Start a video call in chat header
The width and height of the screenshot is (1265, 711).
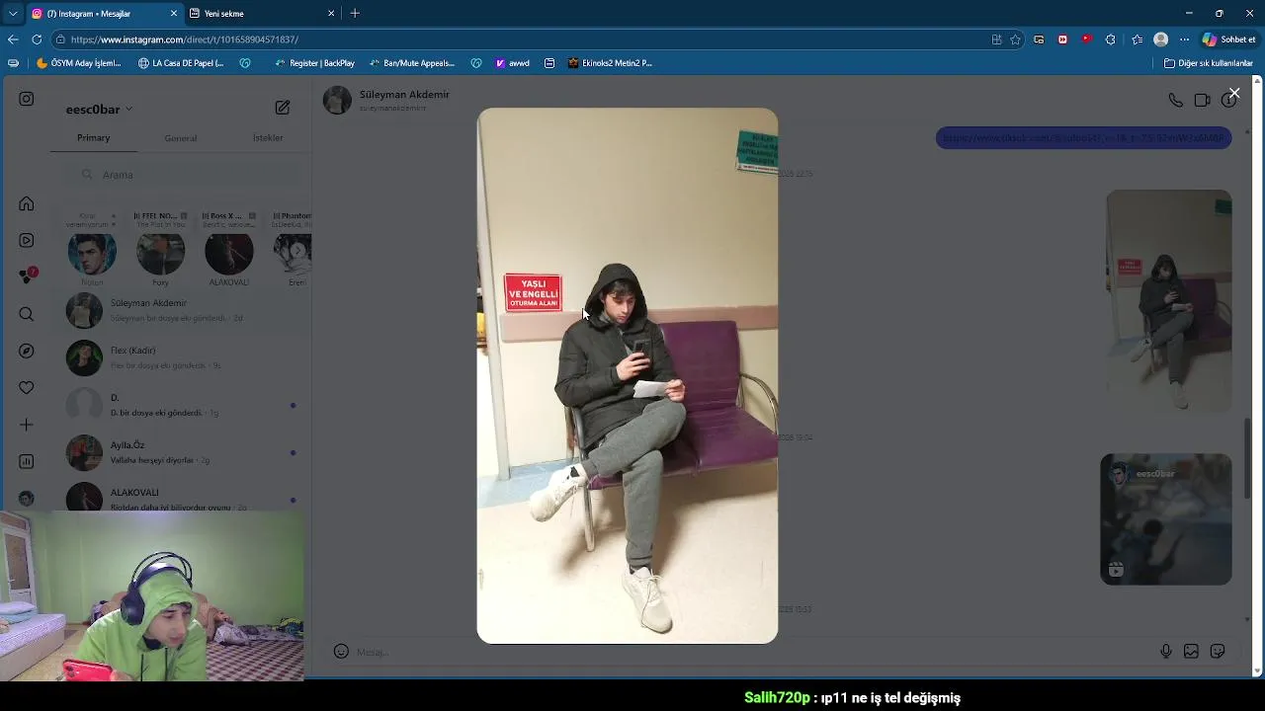pyautogui.click(x=1202, y=100)
